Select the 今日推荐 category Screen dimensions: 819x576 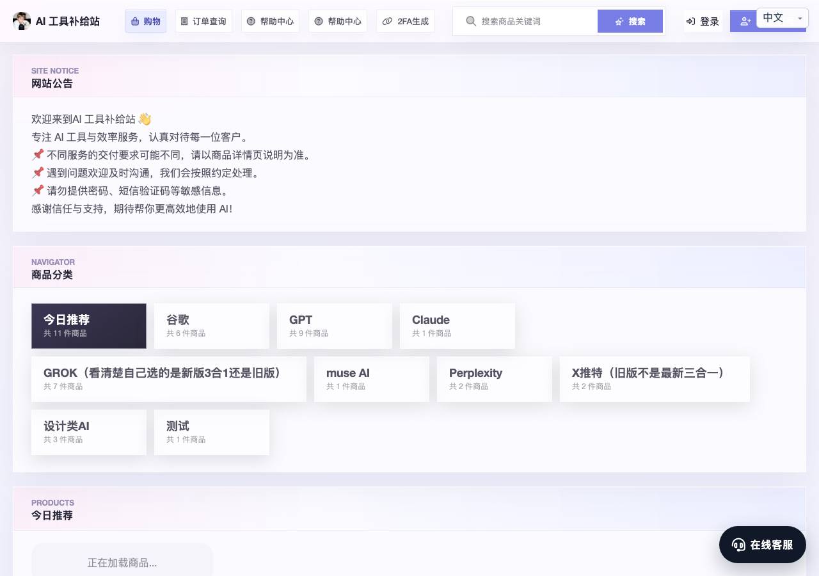point(89,326)
